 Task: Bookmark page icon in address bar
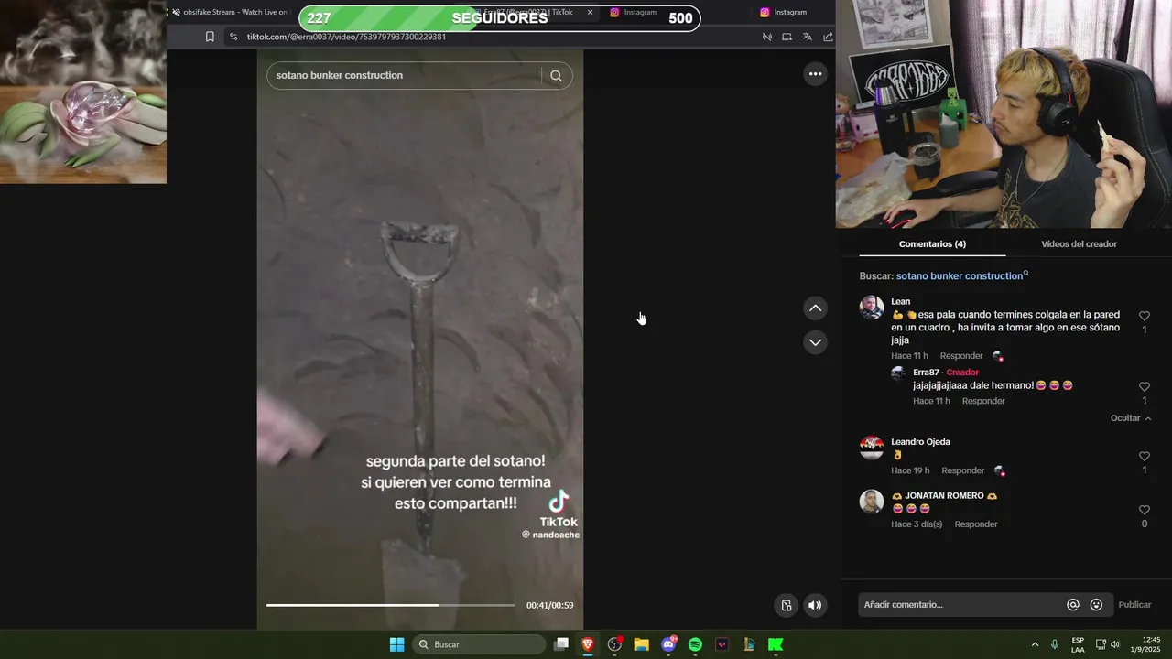pyautogui.click(x=210, y=37)
